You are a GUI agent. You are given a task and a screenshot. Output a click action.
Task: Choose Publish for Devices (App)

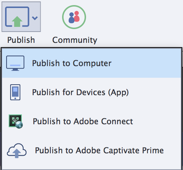pyautogui.click(x=91, y=92)
